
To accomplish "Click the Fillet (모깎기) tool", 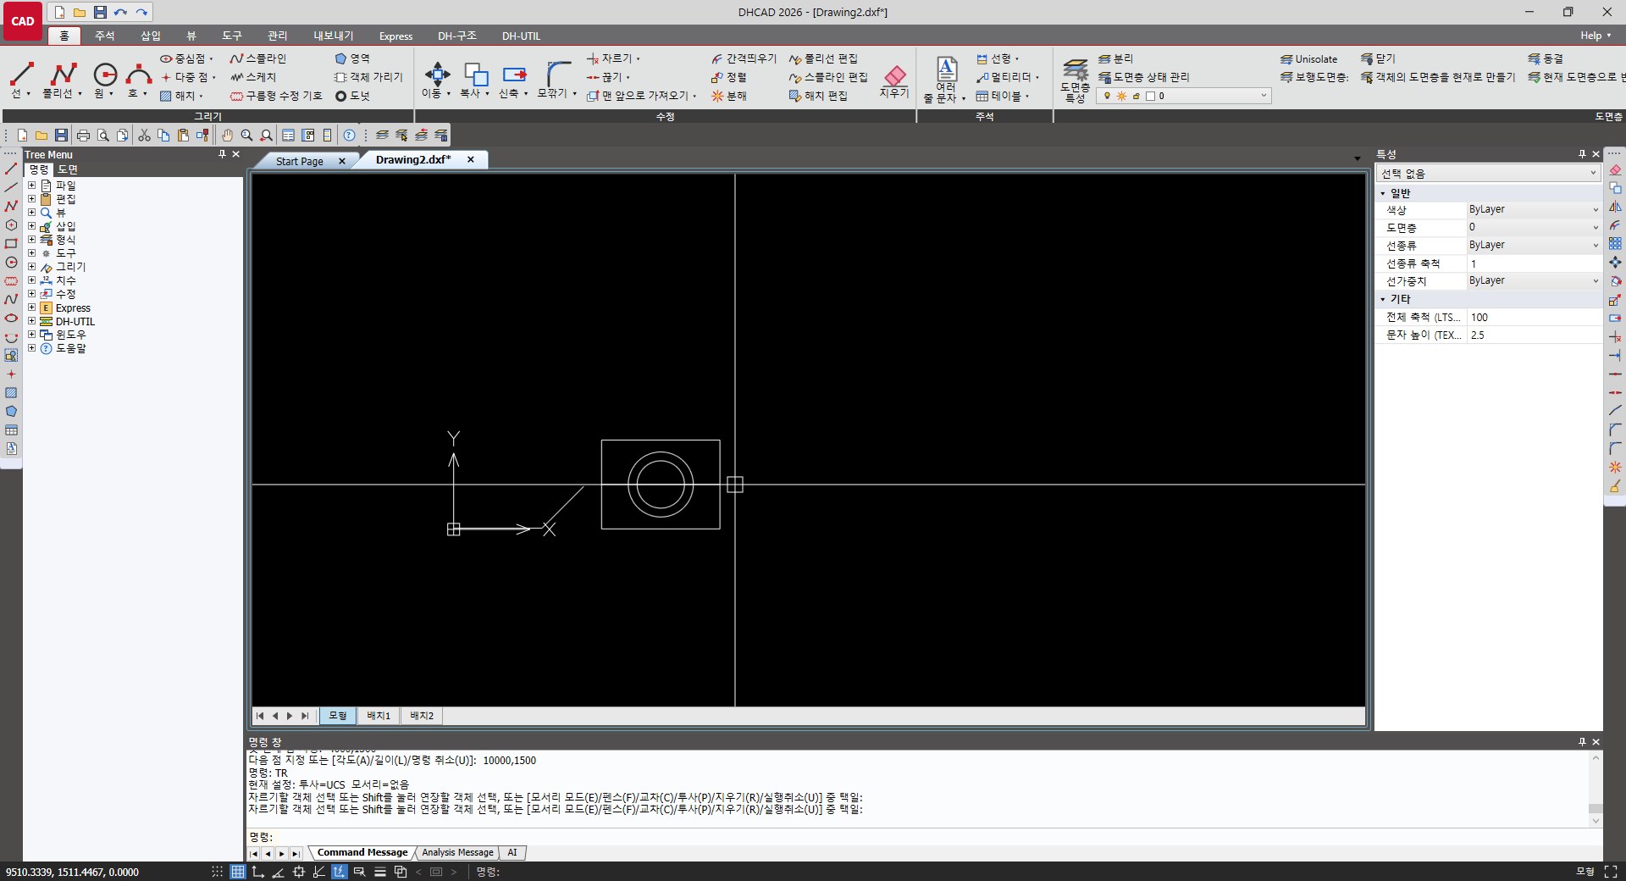I will tap(556, 80).
